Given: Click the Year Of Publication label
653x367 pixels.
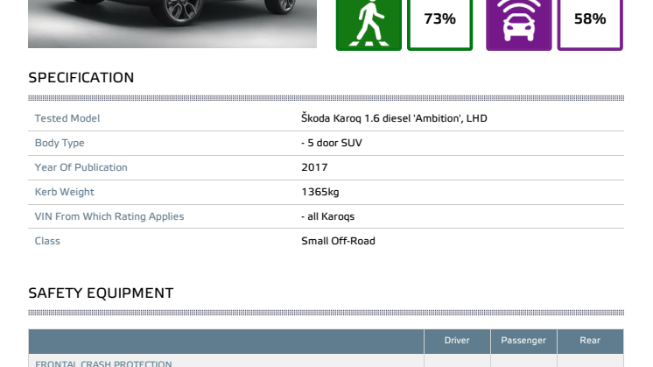Looking at the screenshot, I should pos(81,167).
